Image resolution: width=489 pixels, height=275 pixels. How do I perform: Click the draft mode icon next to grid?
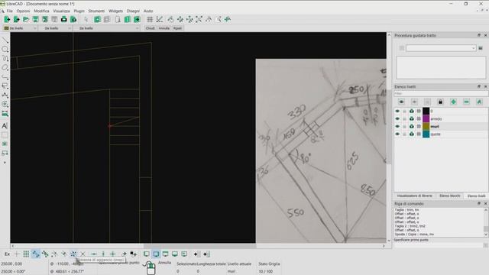coord(160,19)
